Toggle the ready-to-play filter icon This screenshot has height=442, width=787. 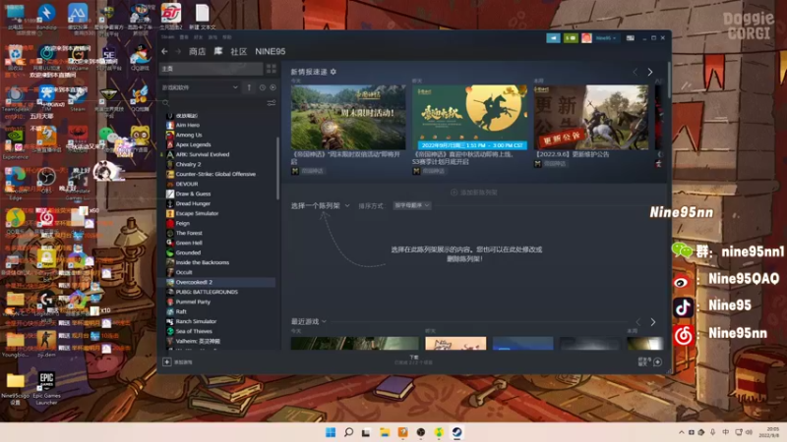pos(272,87)
